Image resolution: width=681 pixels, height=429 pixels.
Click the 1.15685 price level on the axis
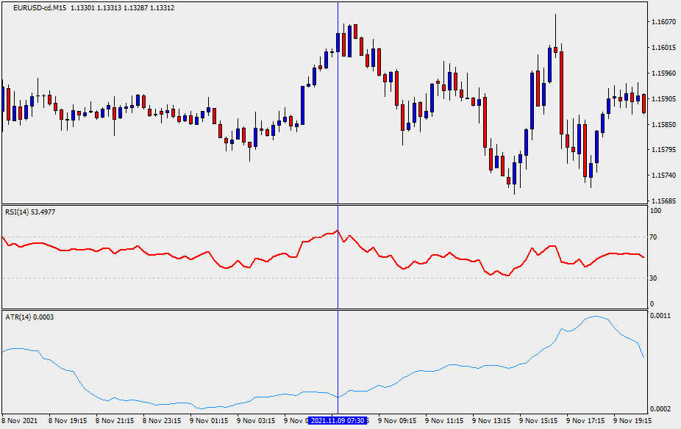(663, 201)
